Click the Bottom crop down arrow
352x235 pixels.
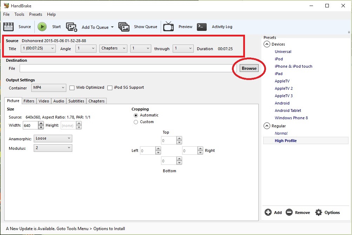point(179,163)
